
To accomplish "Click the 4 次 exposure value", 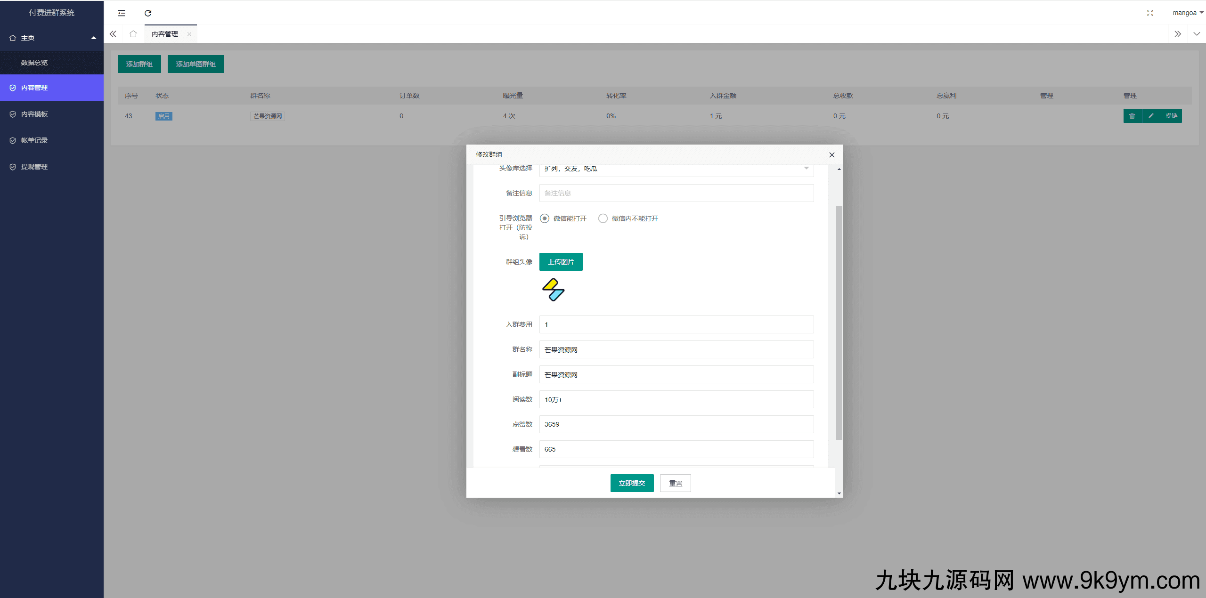I will point(509,116).
